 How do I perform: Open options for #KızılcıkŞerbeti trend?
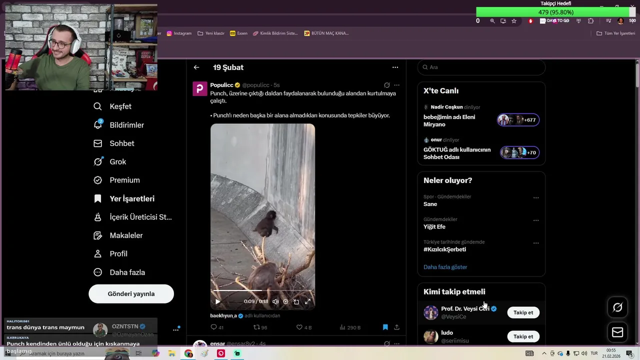[x=536, y=243]
